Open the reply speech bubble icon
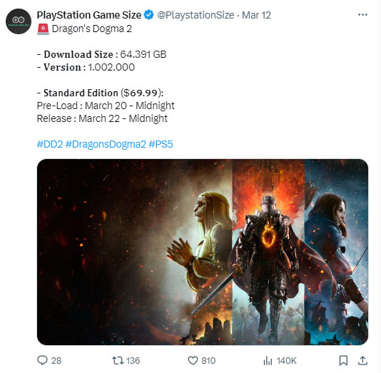Viewport: 381px width, 373px height. click(x=42, y=360)
